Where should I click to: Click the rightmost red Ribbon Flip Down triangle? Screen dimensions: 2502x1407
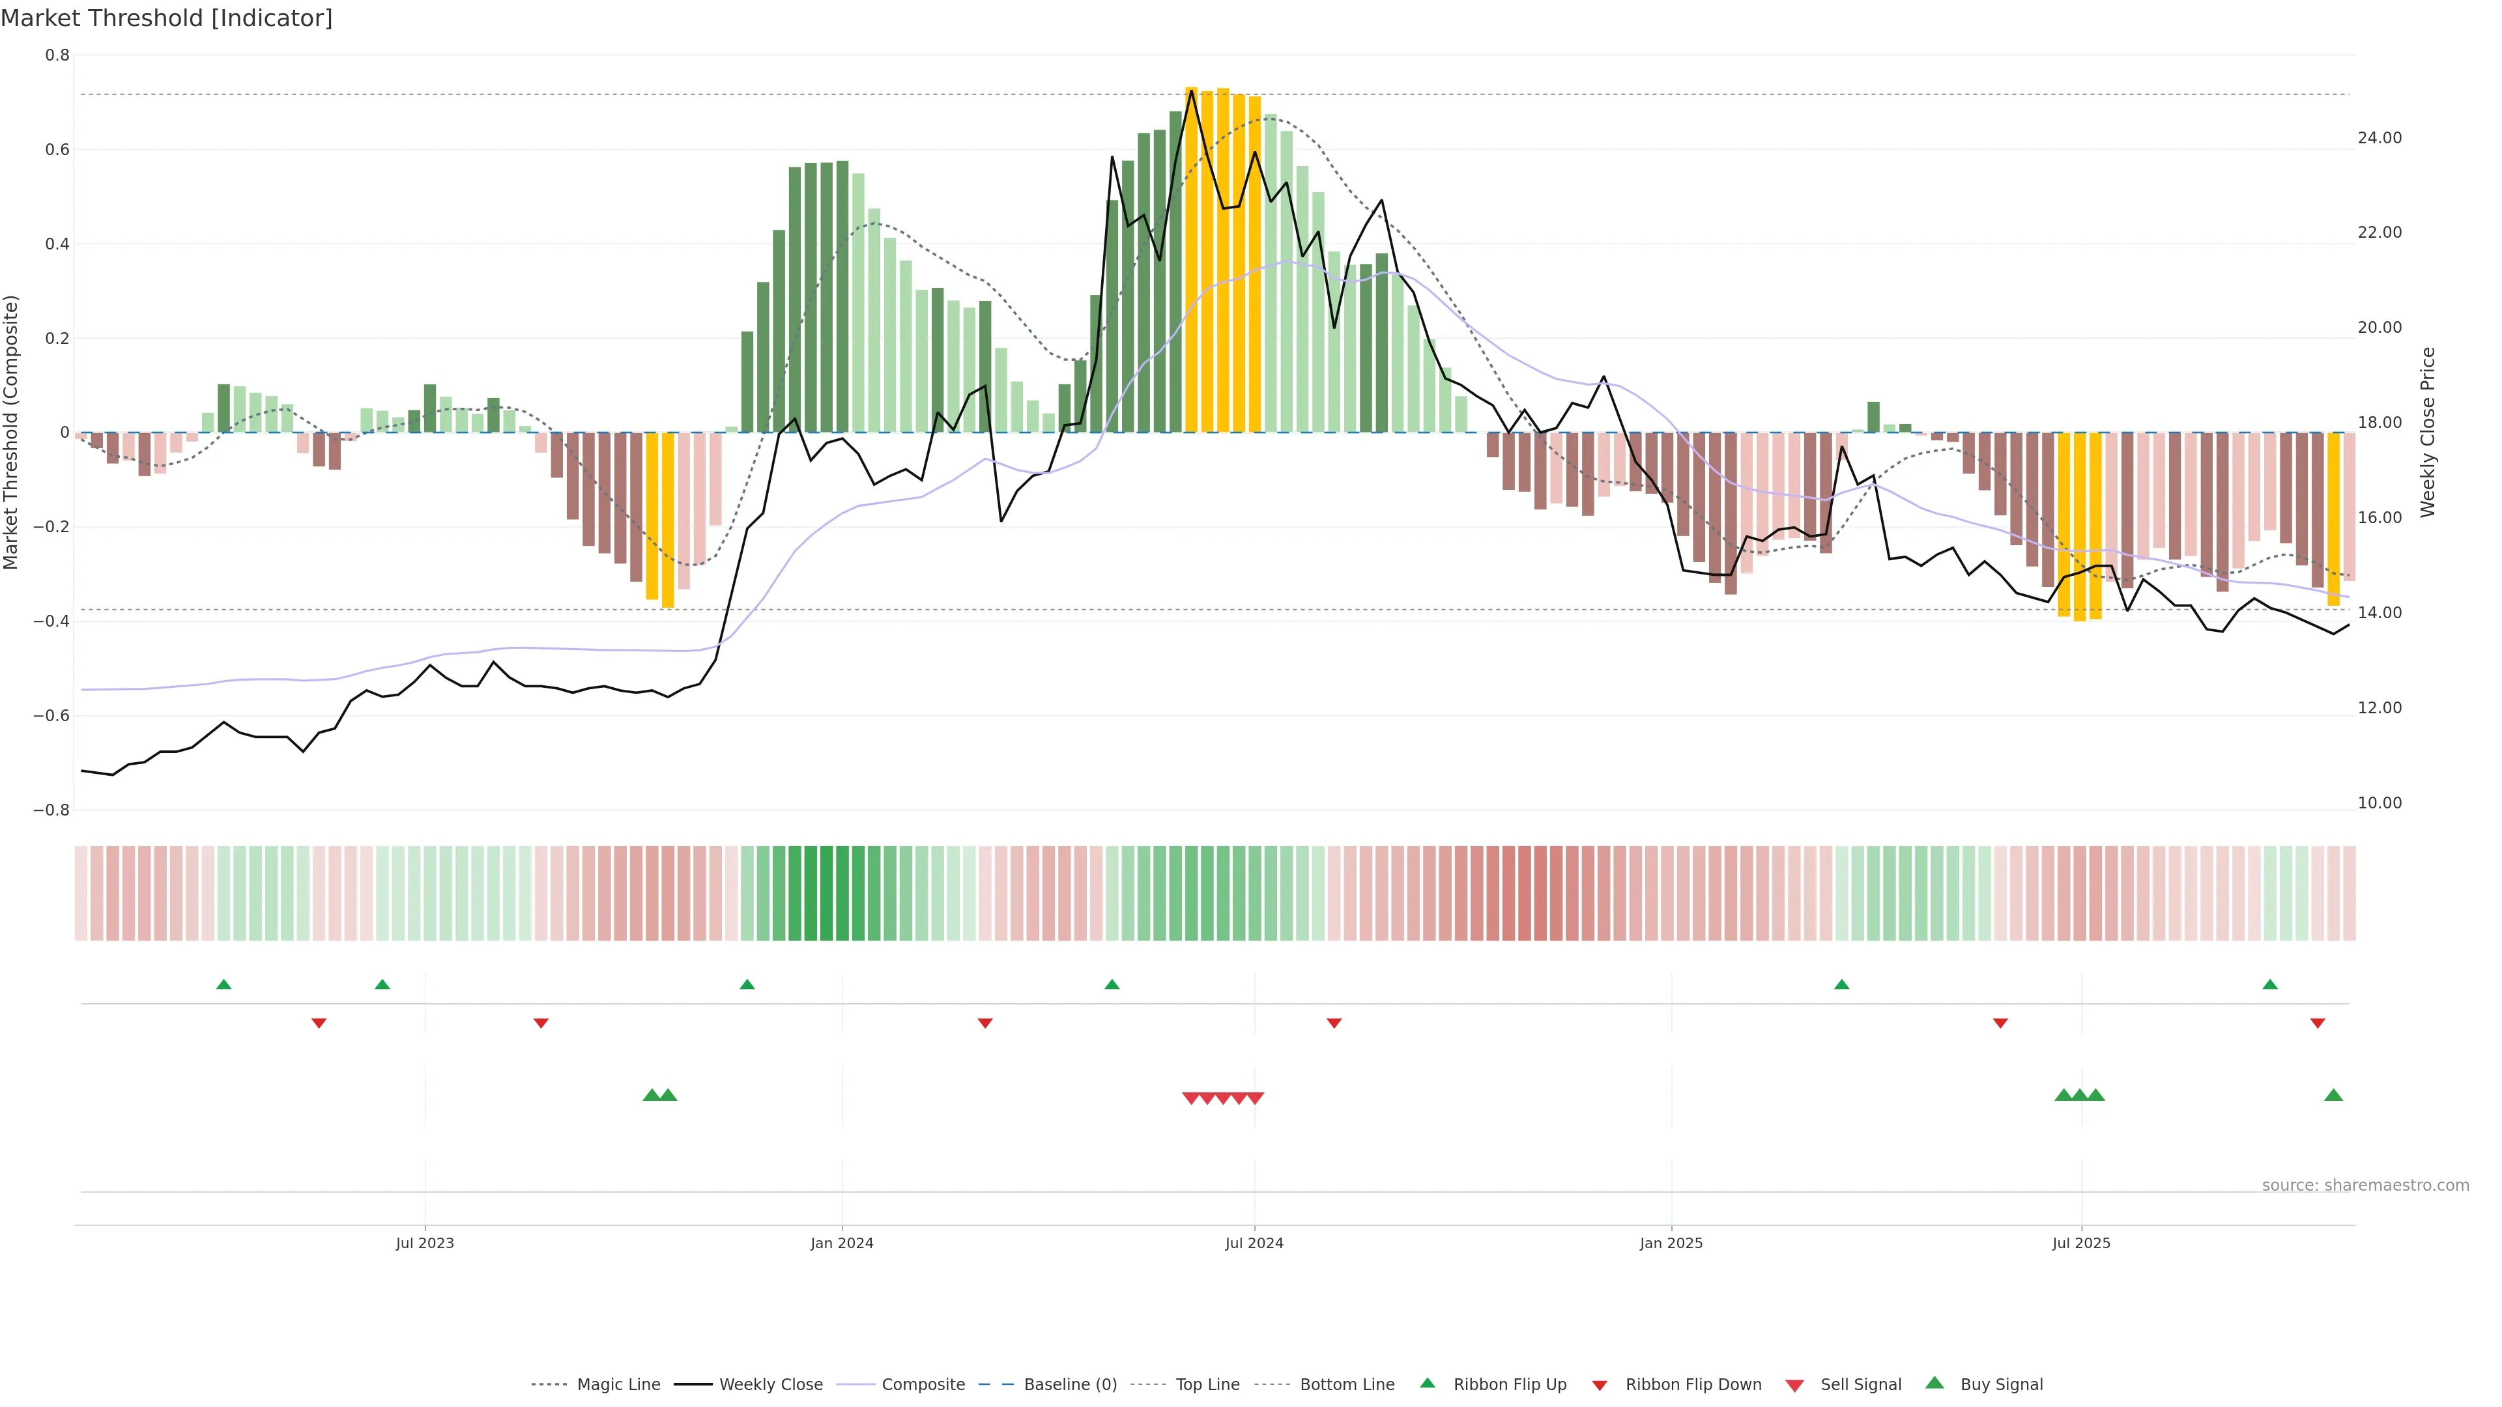coord(2318,1023)
